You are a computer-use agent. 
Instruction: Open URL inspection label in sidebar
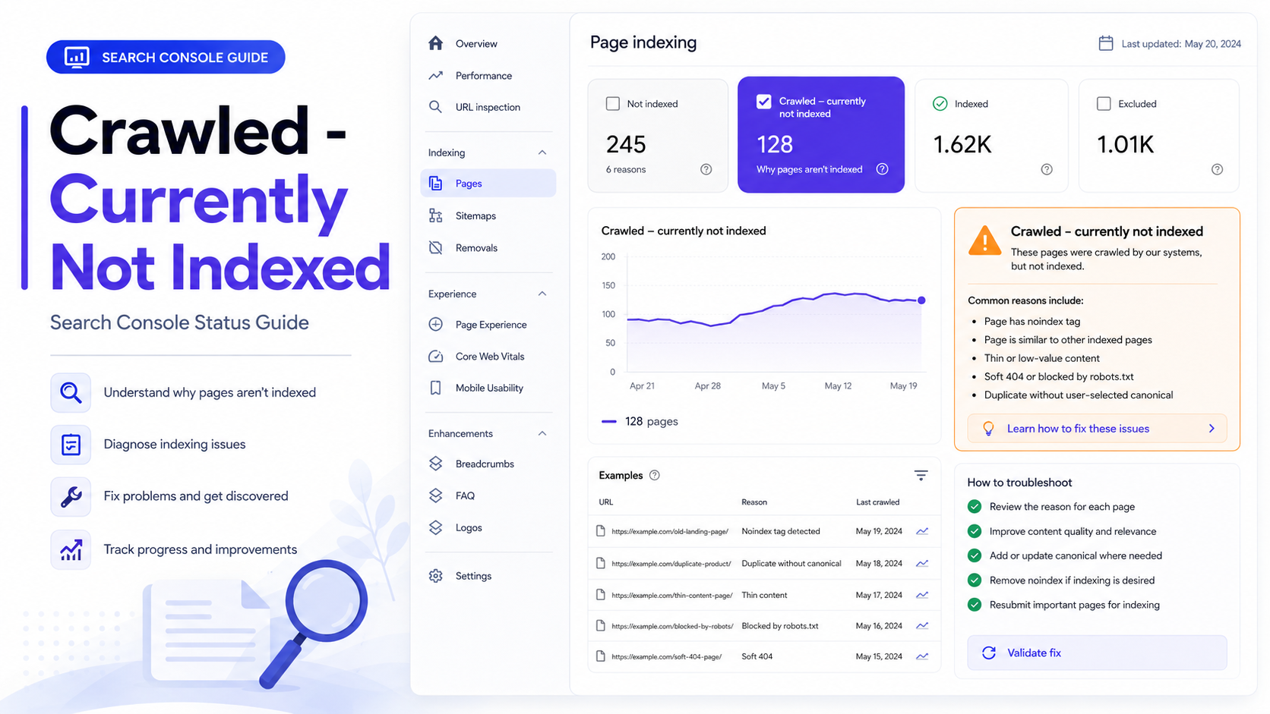488,107
